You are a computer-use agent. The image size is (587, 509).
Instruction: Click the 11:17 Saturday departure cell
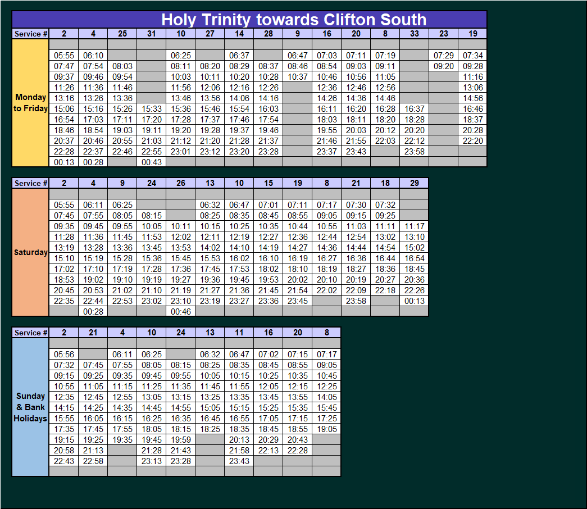(x=415, y=226)
